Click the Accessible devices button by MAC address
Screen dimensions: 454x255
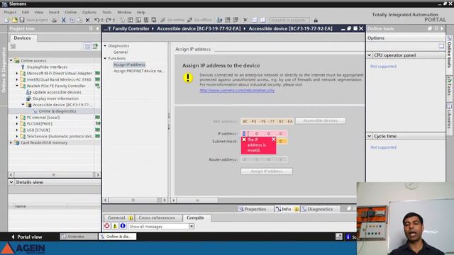(320, 120)
